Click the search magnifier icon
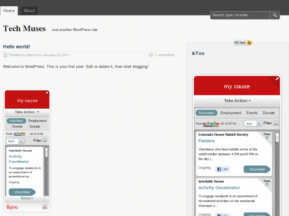Screen dimensions: 289x216 click(275, 15)
